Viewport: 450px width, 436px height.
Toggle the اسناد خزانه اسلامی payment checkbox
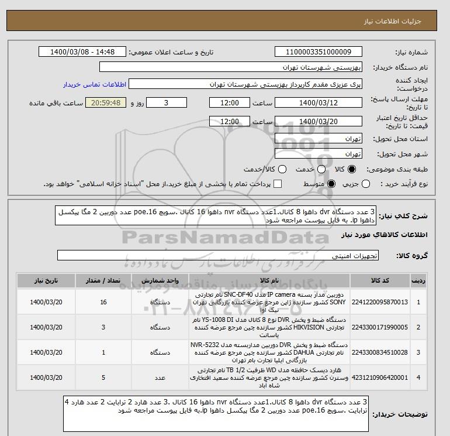(x=278, y=184)
